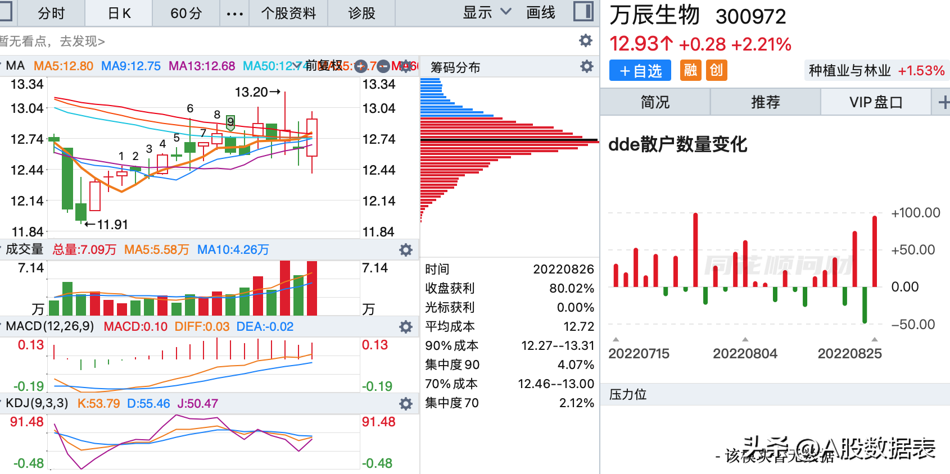The height and width of the screenshot is (474, 950).
Task: Open the 显示 display dropdown
Action: point(487,12)
